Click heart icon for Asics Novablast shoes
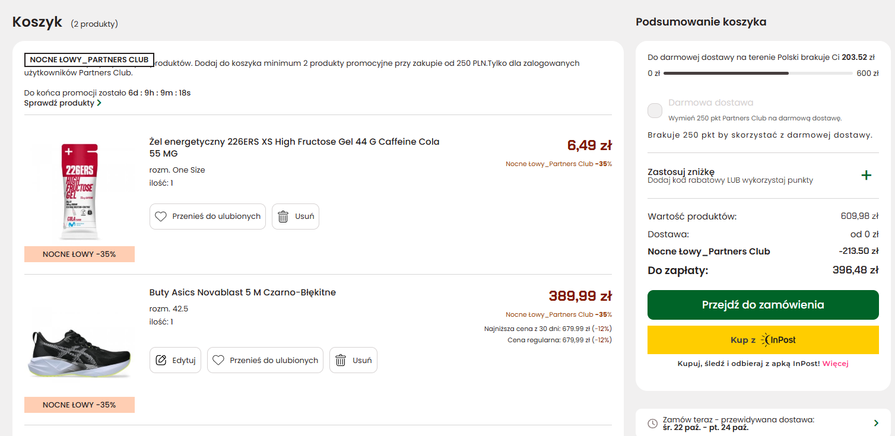This screenshot has width=895, height=436. [x=218, y=360]
